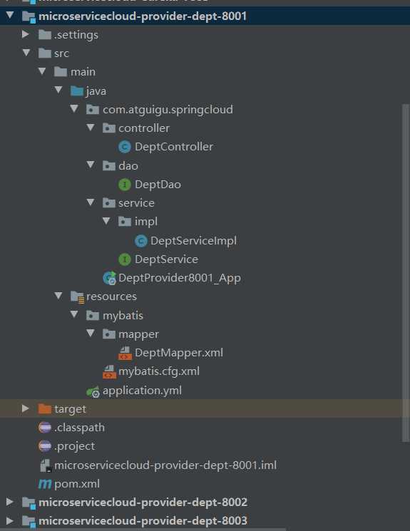Select the microservicecloud-provider-dept-8003 module label
The width and height of the screenshot is (410, 531).
click(143, 521)
